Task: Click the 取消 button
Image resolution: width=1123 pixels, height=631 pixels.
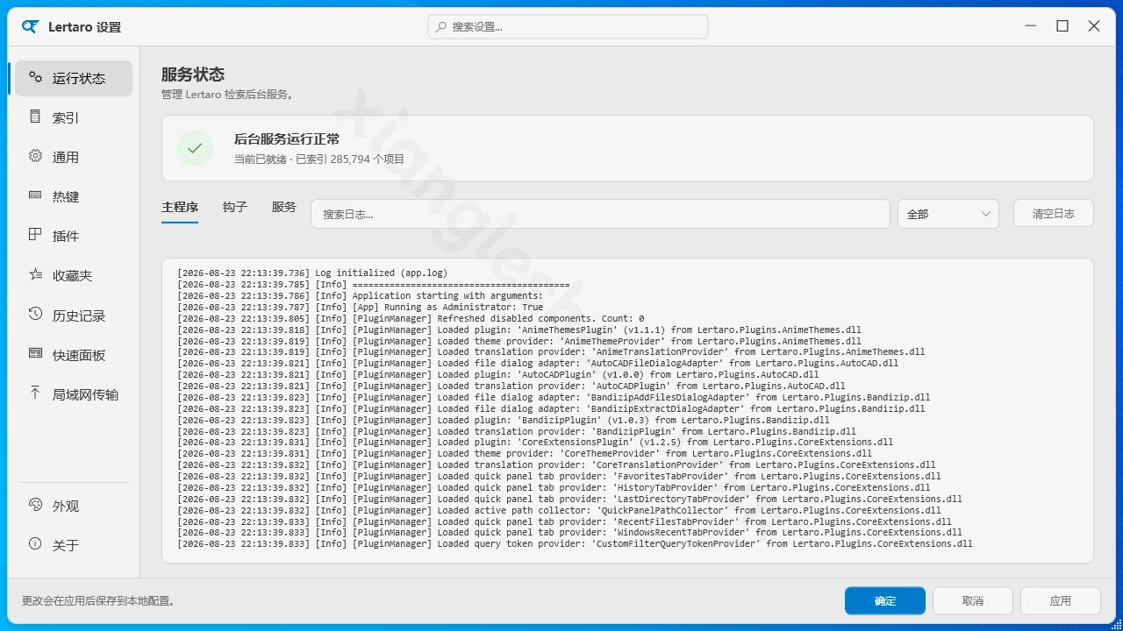Action: (973, 600)
